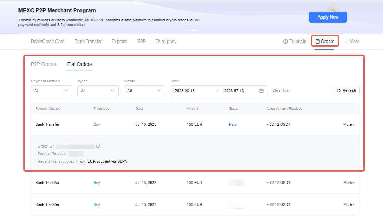This screenshot has width=383, height=223.
Task: Edit the start date 2023-06-13
Action: click(x=185, y=91)
